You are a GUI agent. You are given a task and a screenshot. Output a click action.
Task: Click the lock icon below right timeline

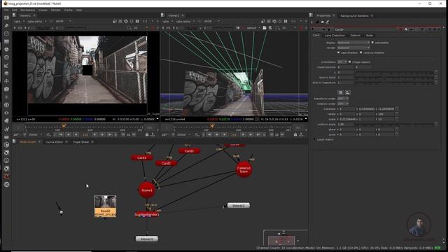tap(295, 134)
